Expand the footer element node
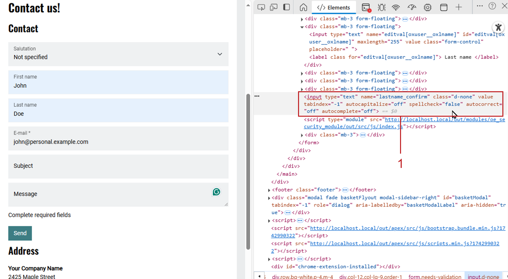 point(269,190)
